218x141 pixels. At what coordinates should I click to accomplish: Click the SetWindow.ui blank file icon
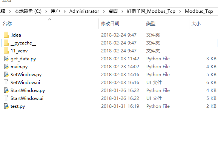[x=6, y=83]
